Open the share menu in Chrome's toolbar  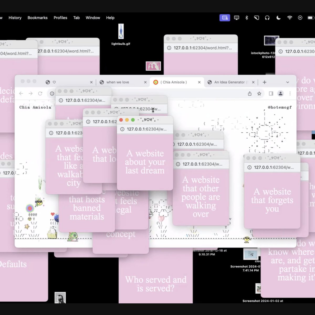pos(250,93)
